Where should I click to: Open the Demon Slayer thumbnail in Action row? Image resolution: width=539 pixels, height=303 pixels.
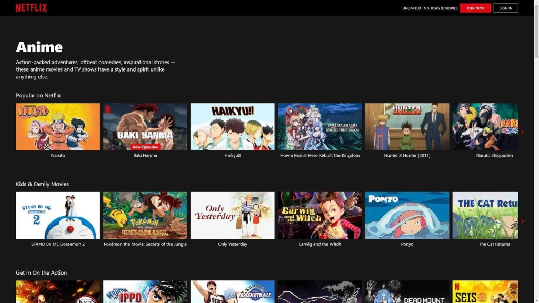click(x=58, y=291)
